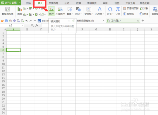Open 在线图片 online pictures
The width and height of the screenshot is (158, 115).
60,11
